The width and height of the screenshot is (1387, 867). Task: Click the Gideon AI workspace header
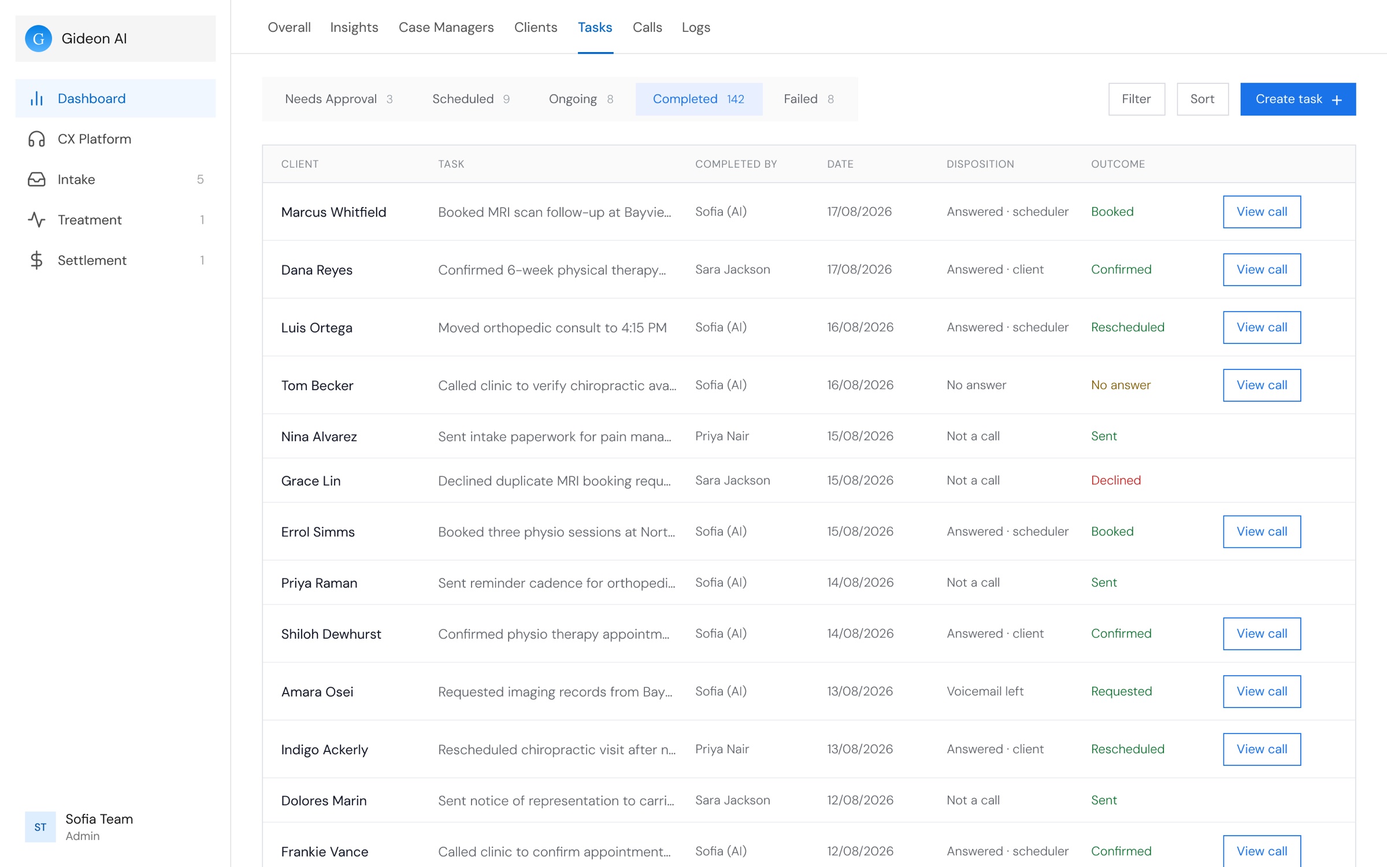pos(116,39)
